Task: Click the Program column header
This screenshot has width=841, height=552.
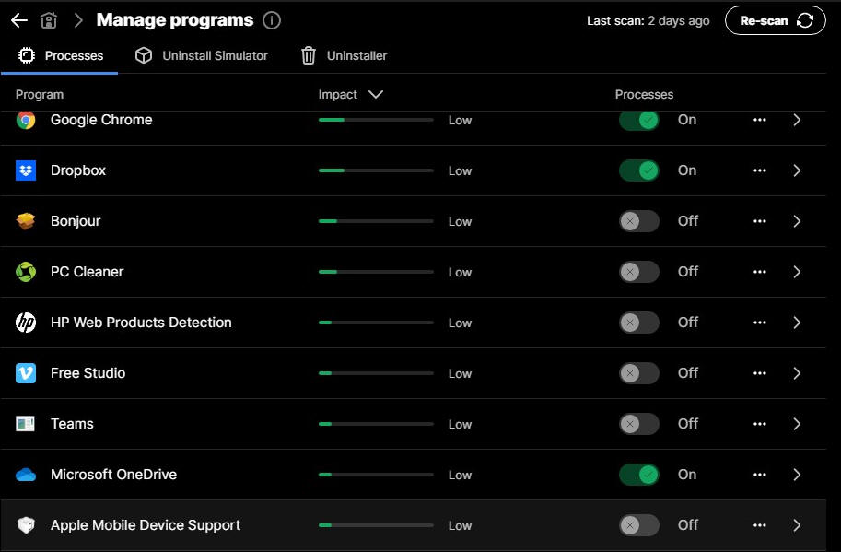Action: (x=40, y=94)
